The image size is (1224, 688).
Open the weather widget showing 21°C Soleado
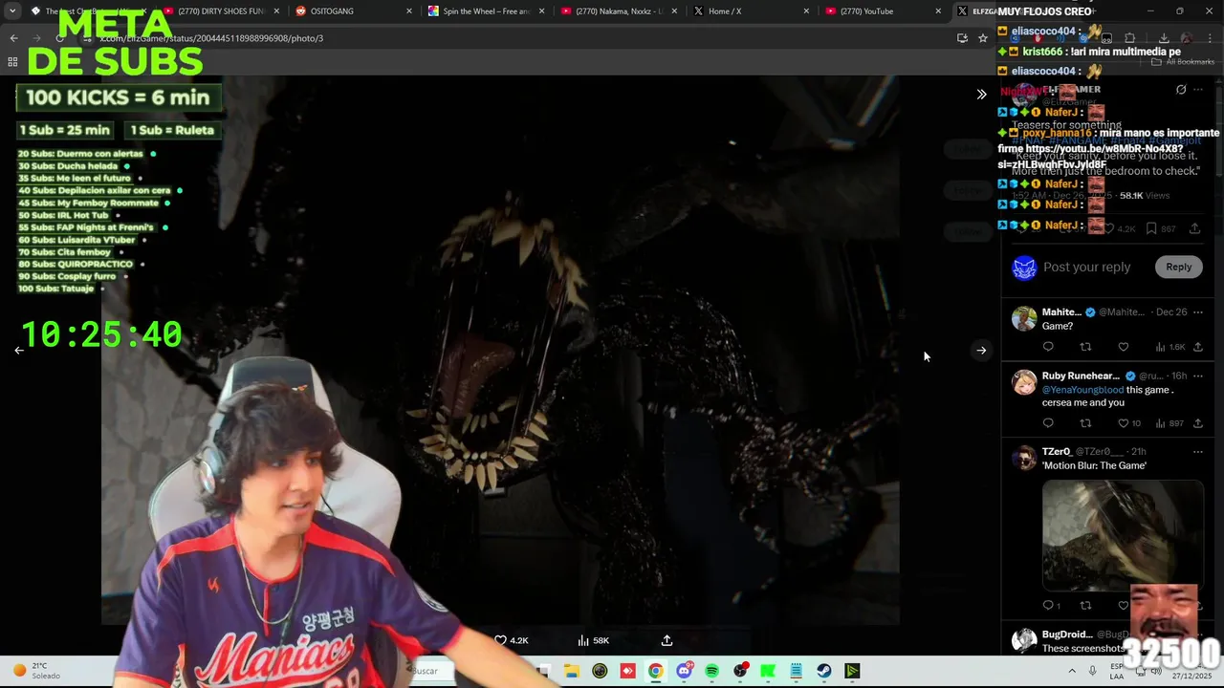(x=35, y=670)
